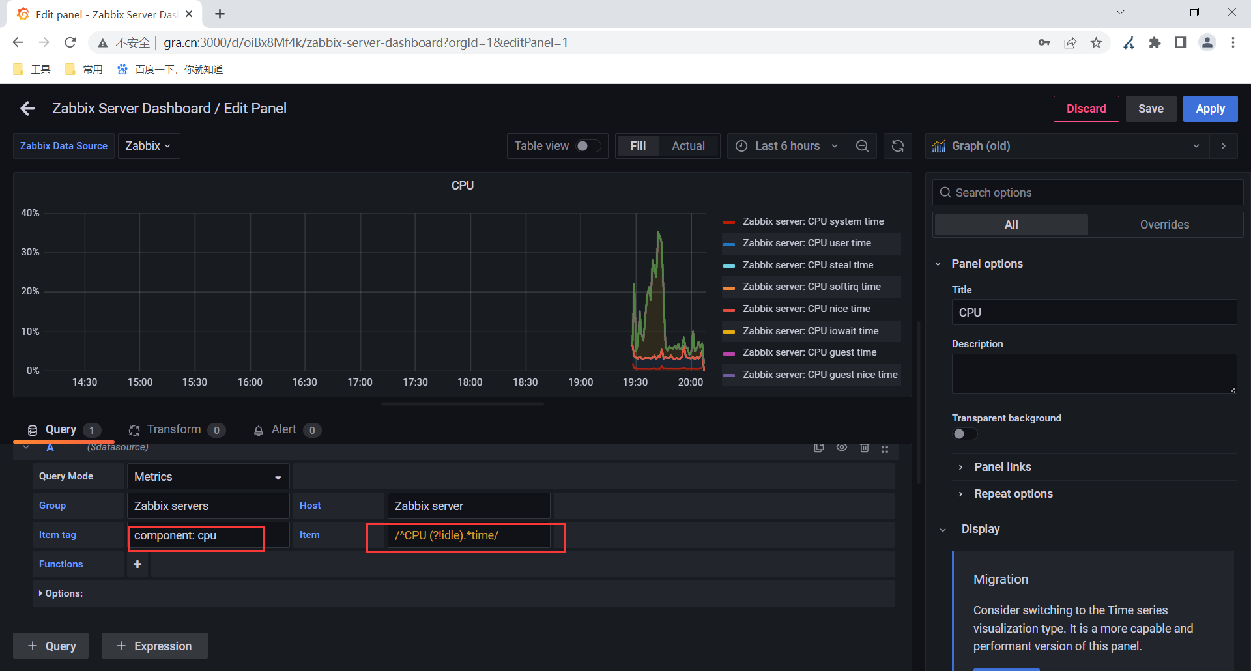Select the Fill view option
Screen dimensions: 1251x671
click(638, 146)
